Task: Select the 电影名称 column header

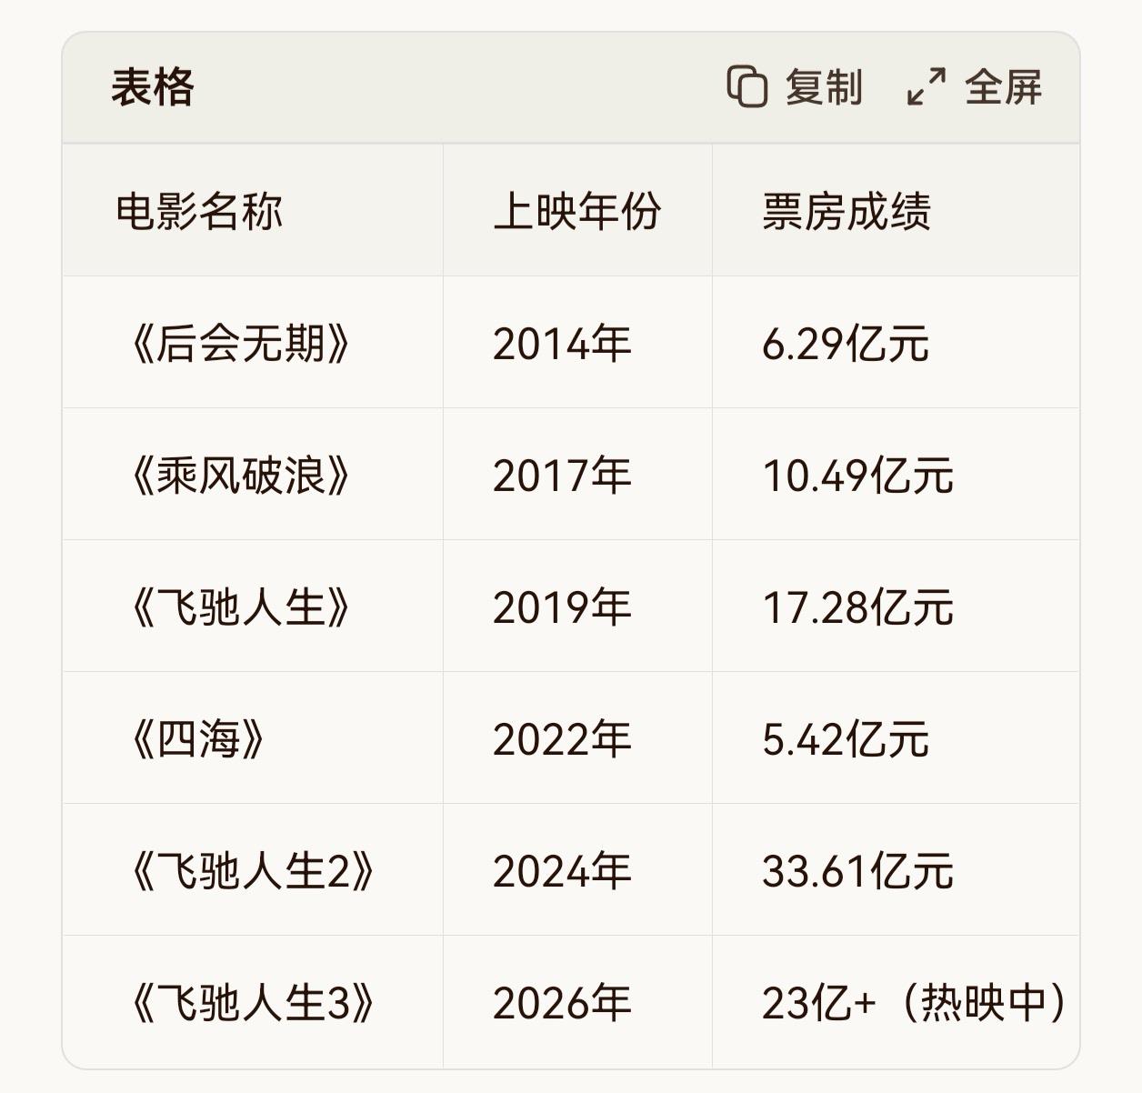Action: [x=199, y=212]
